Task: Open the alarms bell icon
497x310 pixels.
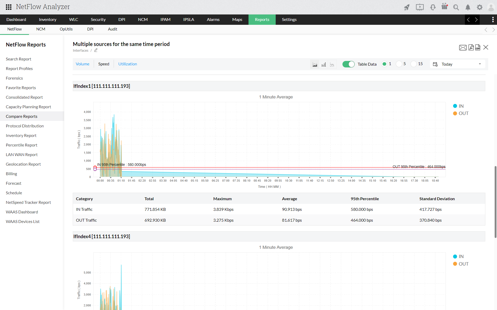Action: pyautogui.click(x=468, y=7)
